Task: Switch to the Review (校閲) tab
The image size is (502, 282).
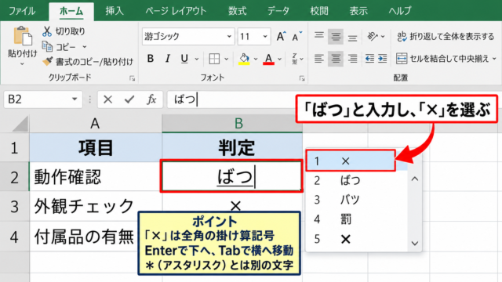Action: pos(319,11)
